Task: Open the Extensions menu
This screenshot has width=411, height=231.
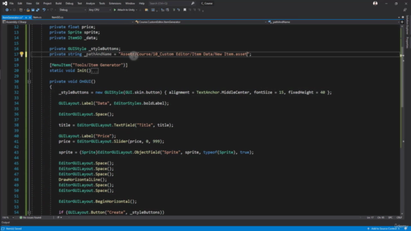Action: coord(115,3)
